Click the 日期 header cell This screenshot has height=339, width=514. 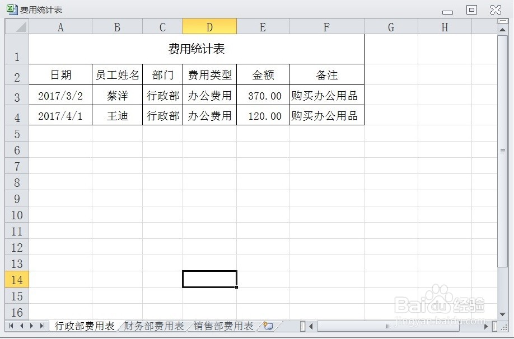tap(60, 74)
